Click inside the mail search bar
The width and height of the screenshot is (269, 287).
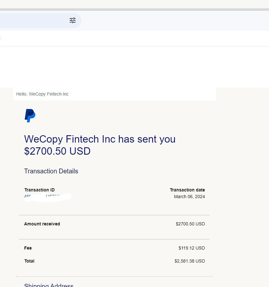point(32,20)
